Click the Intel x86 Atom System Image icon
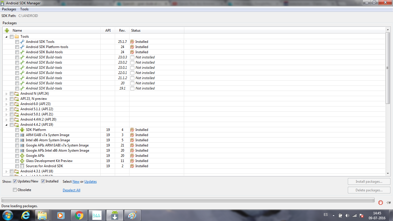The width and height of the screenshot is (393, 221). tap(22, 140)
